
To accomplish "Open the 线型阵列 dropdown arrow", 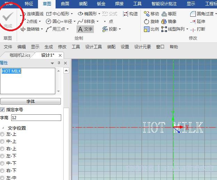I will click(x=187, y=29).
